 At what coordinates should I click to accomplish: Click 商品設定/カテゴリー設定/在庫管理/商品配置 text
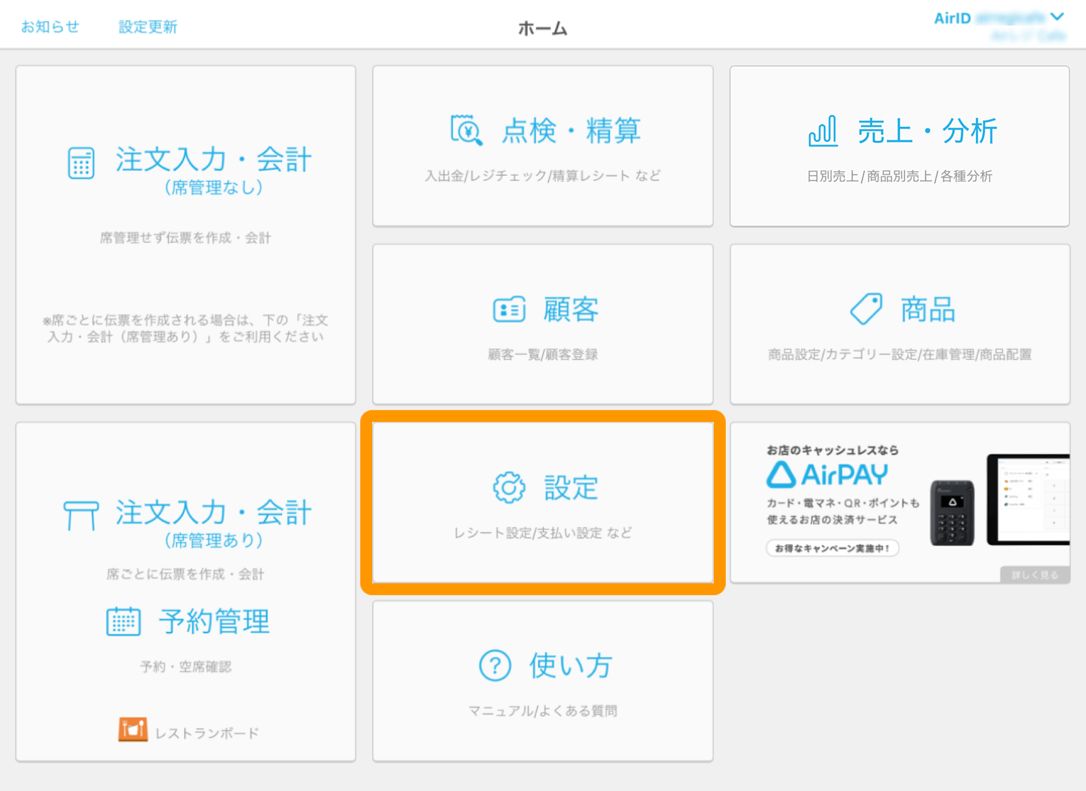click(899, 354)
